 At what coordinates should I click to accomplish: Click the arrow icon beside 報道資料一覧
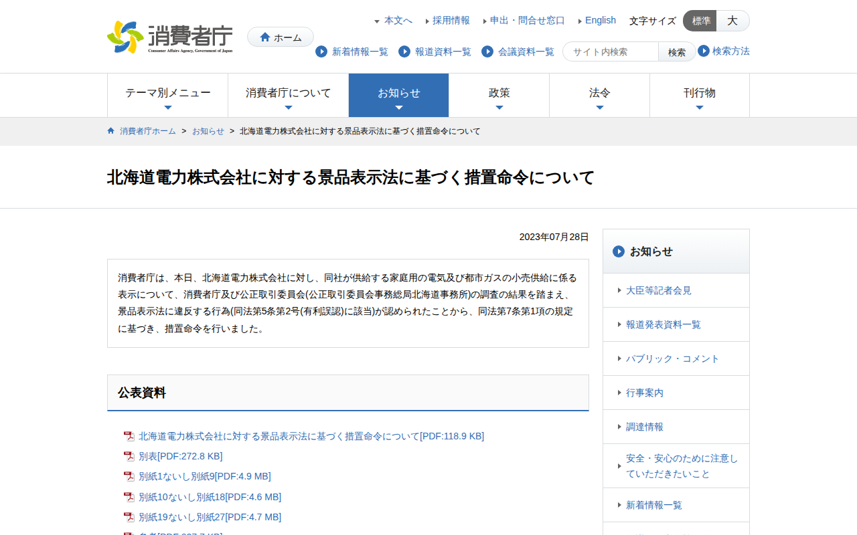pyautogui.click(x=404, y=51)
